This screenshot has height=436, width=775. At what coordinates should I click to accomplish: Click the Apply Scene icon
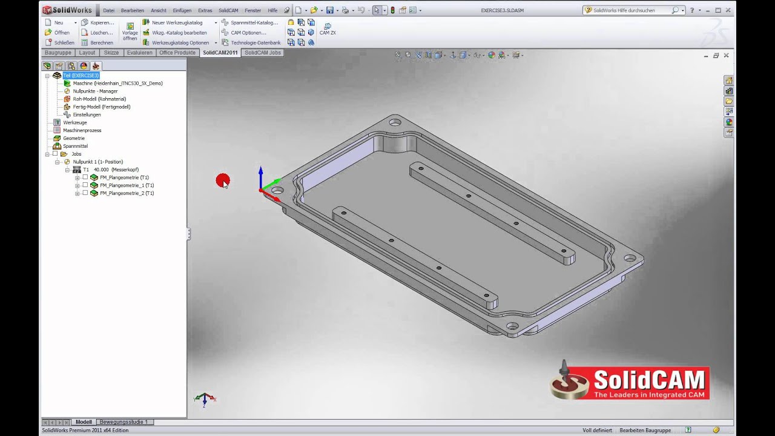pyautogui.click(x=503, y=55)
